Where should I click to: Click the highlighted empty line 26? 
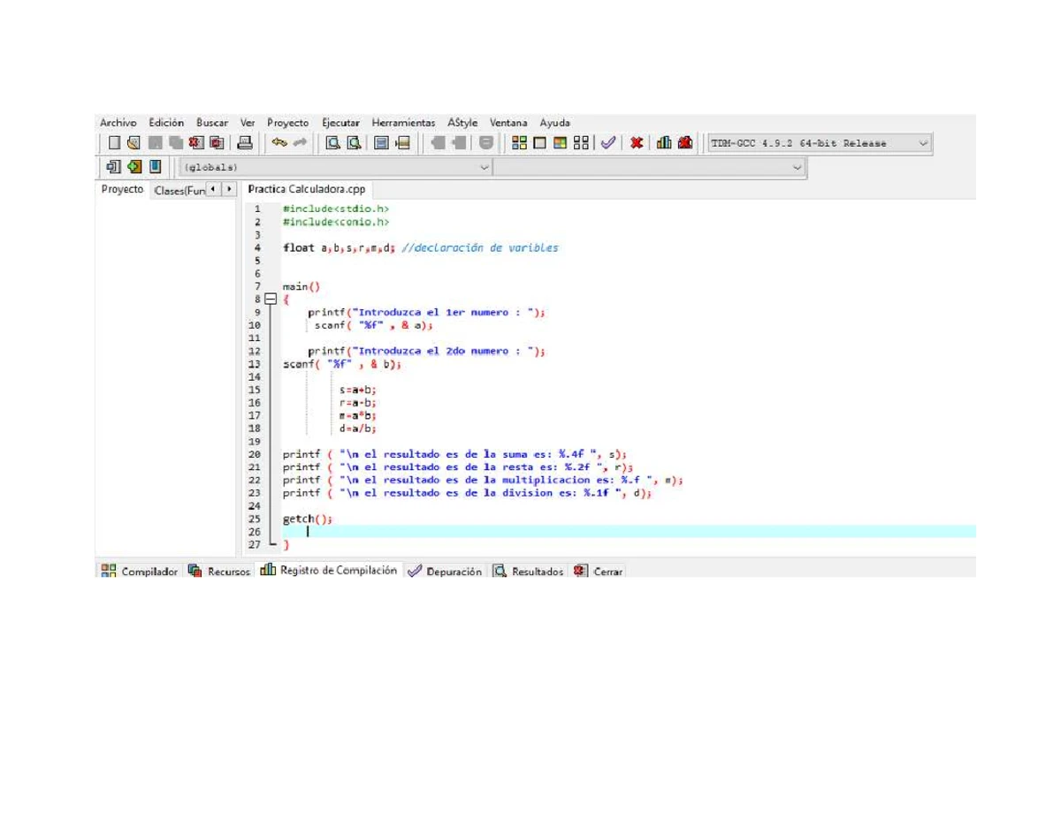[629, 531]
